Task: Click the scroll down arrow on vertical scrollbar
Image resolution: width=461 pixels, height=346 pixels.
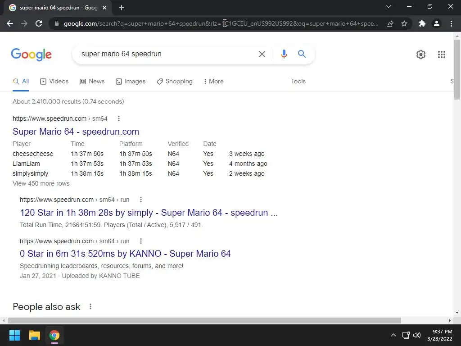Action: coord(457,313)
